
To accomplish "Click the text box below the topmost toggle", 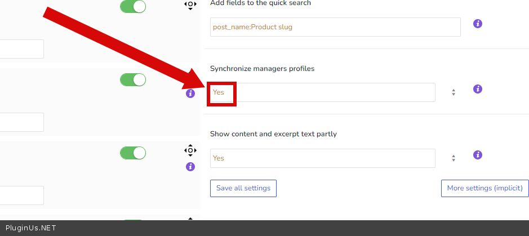I will point(21,49).
